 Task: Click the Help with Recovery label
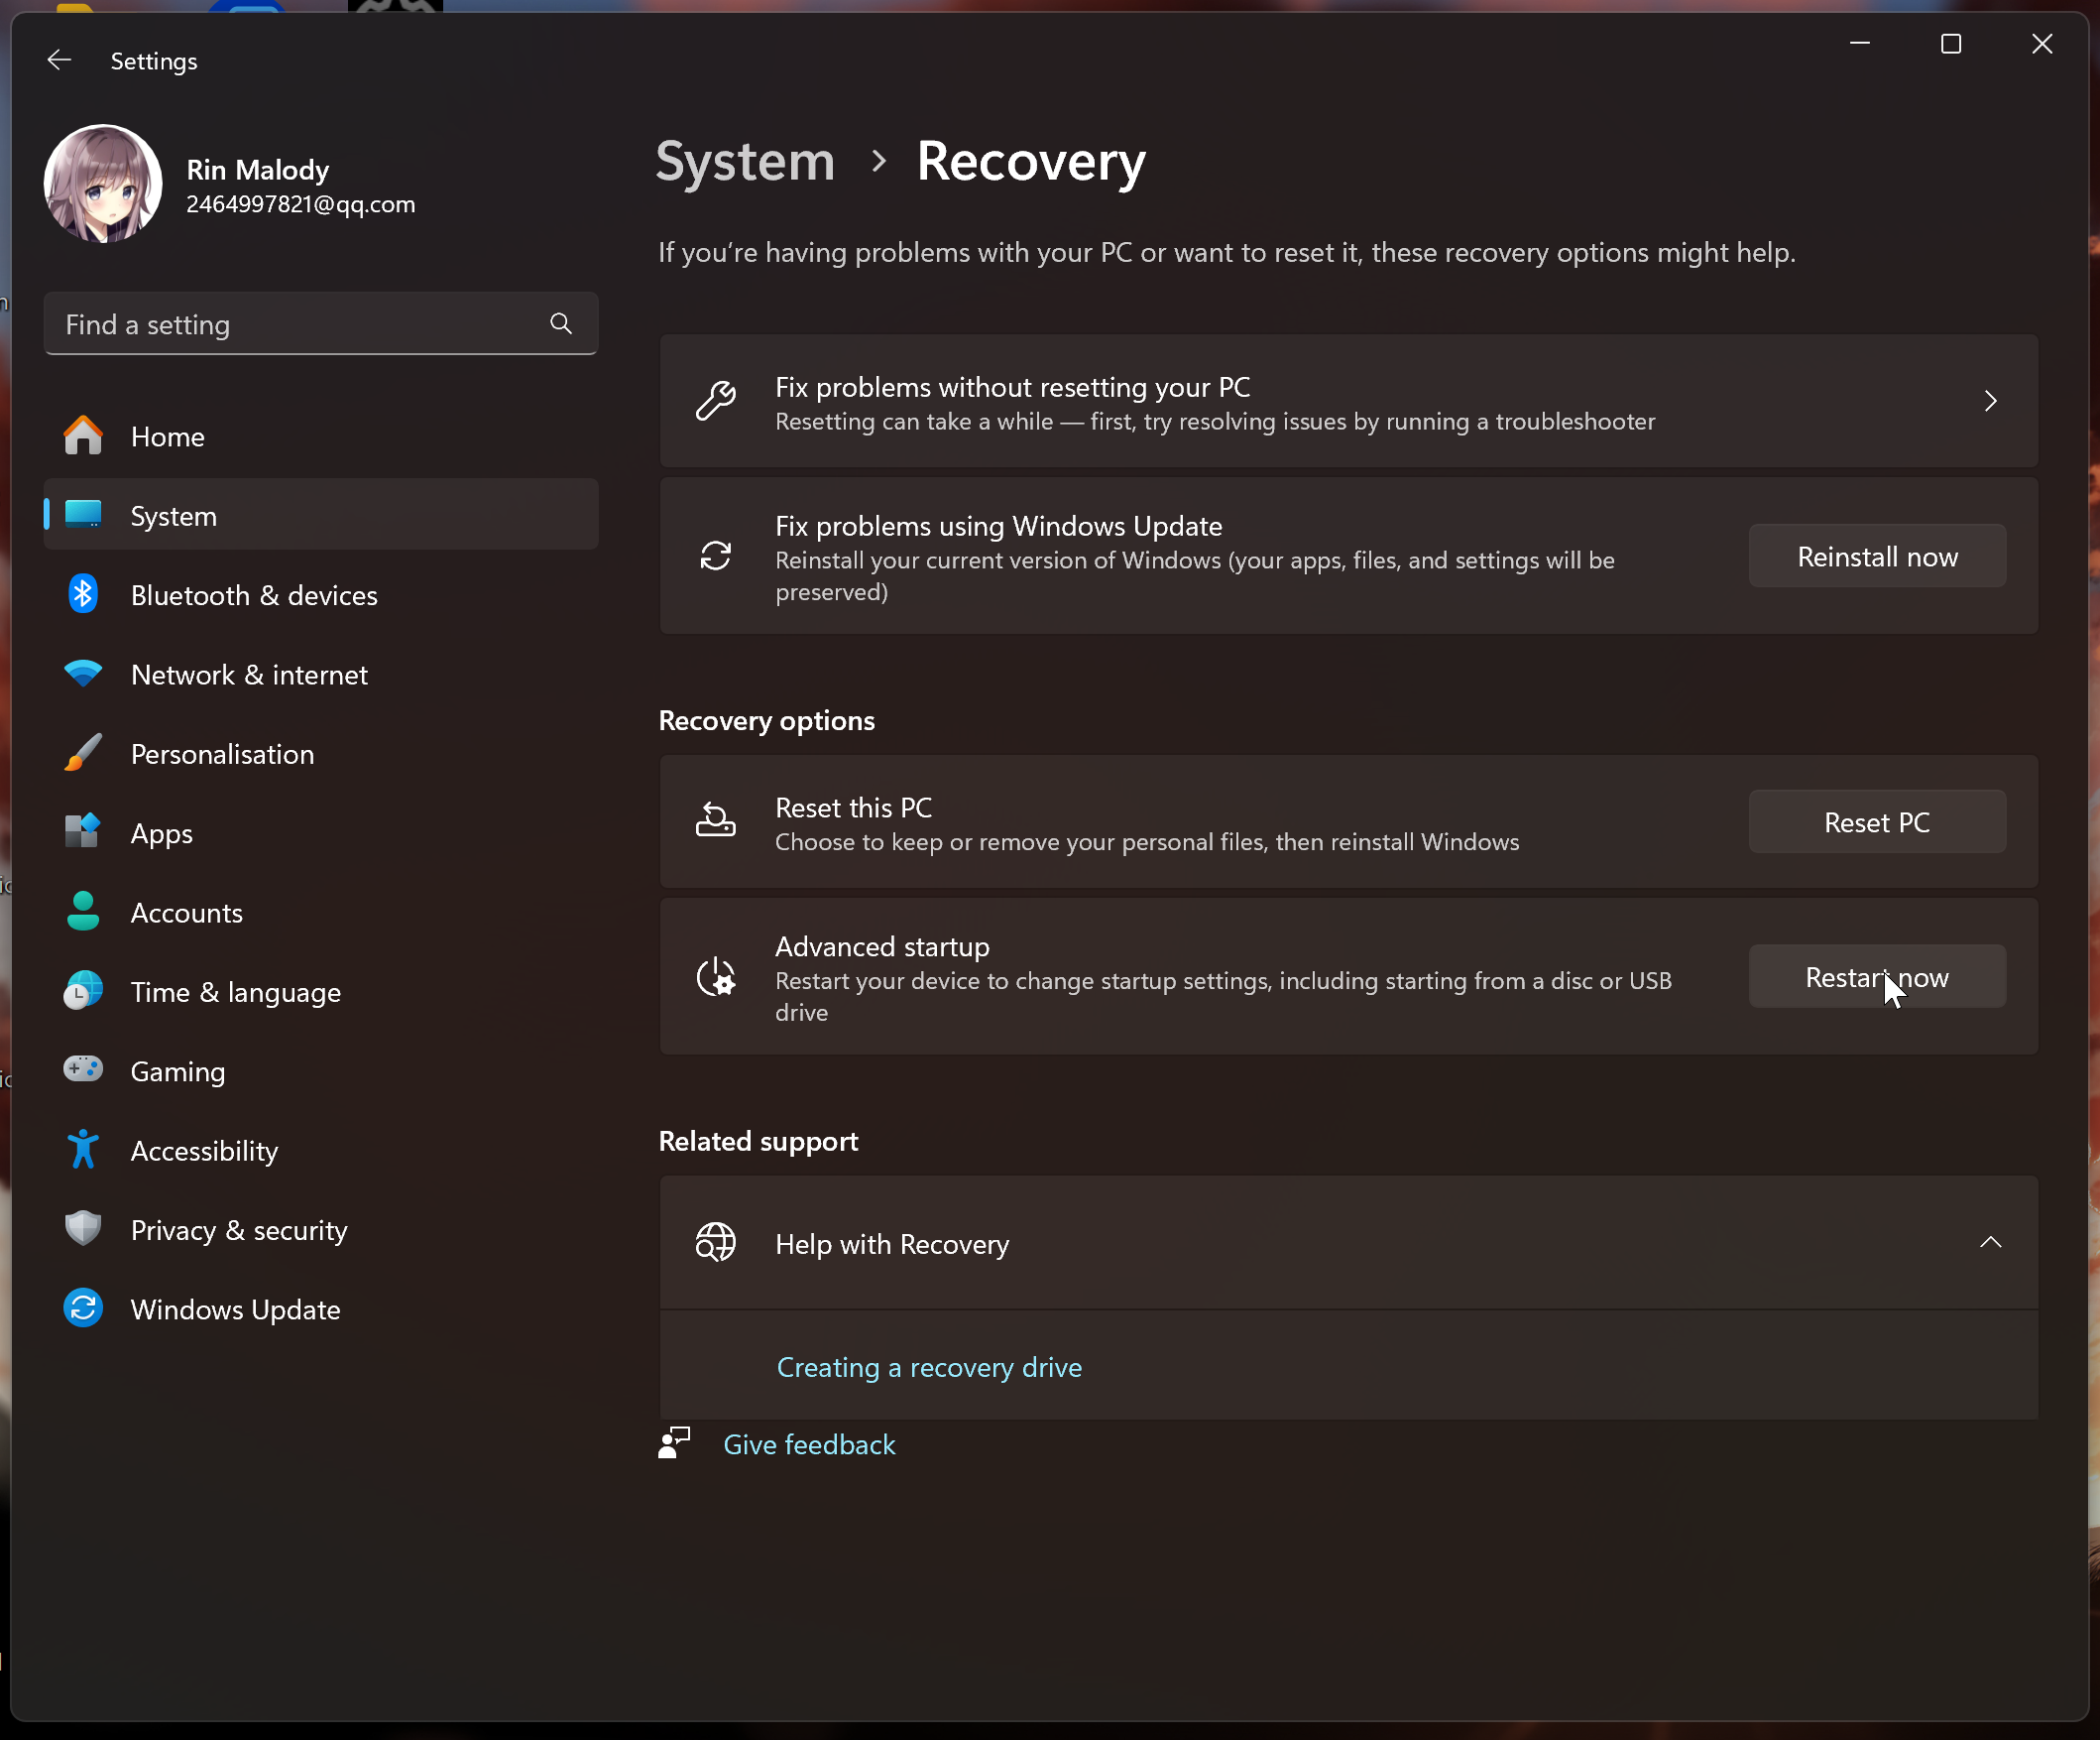[x=892, y=1244]
